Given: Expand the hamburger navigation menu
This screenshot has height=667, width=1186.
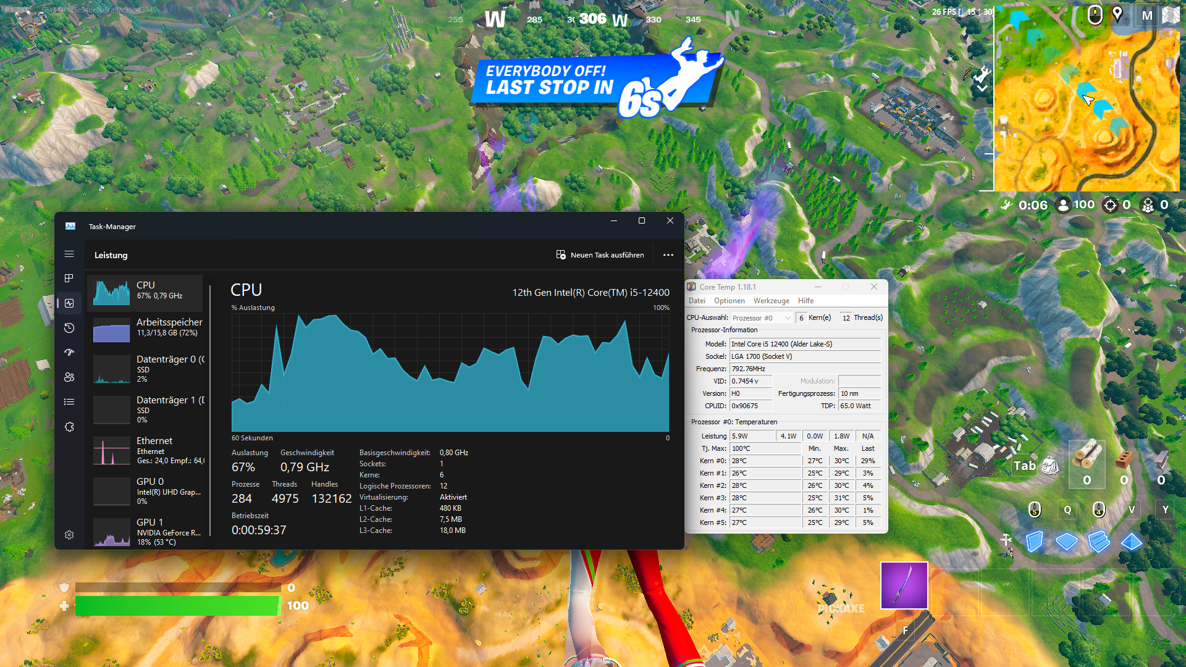Looking at the screenshot, I should 69,254.
